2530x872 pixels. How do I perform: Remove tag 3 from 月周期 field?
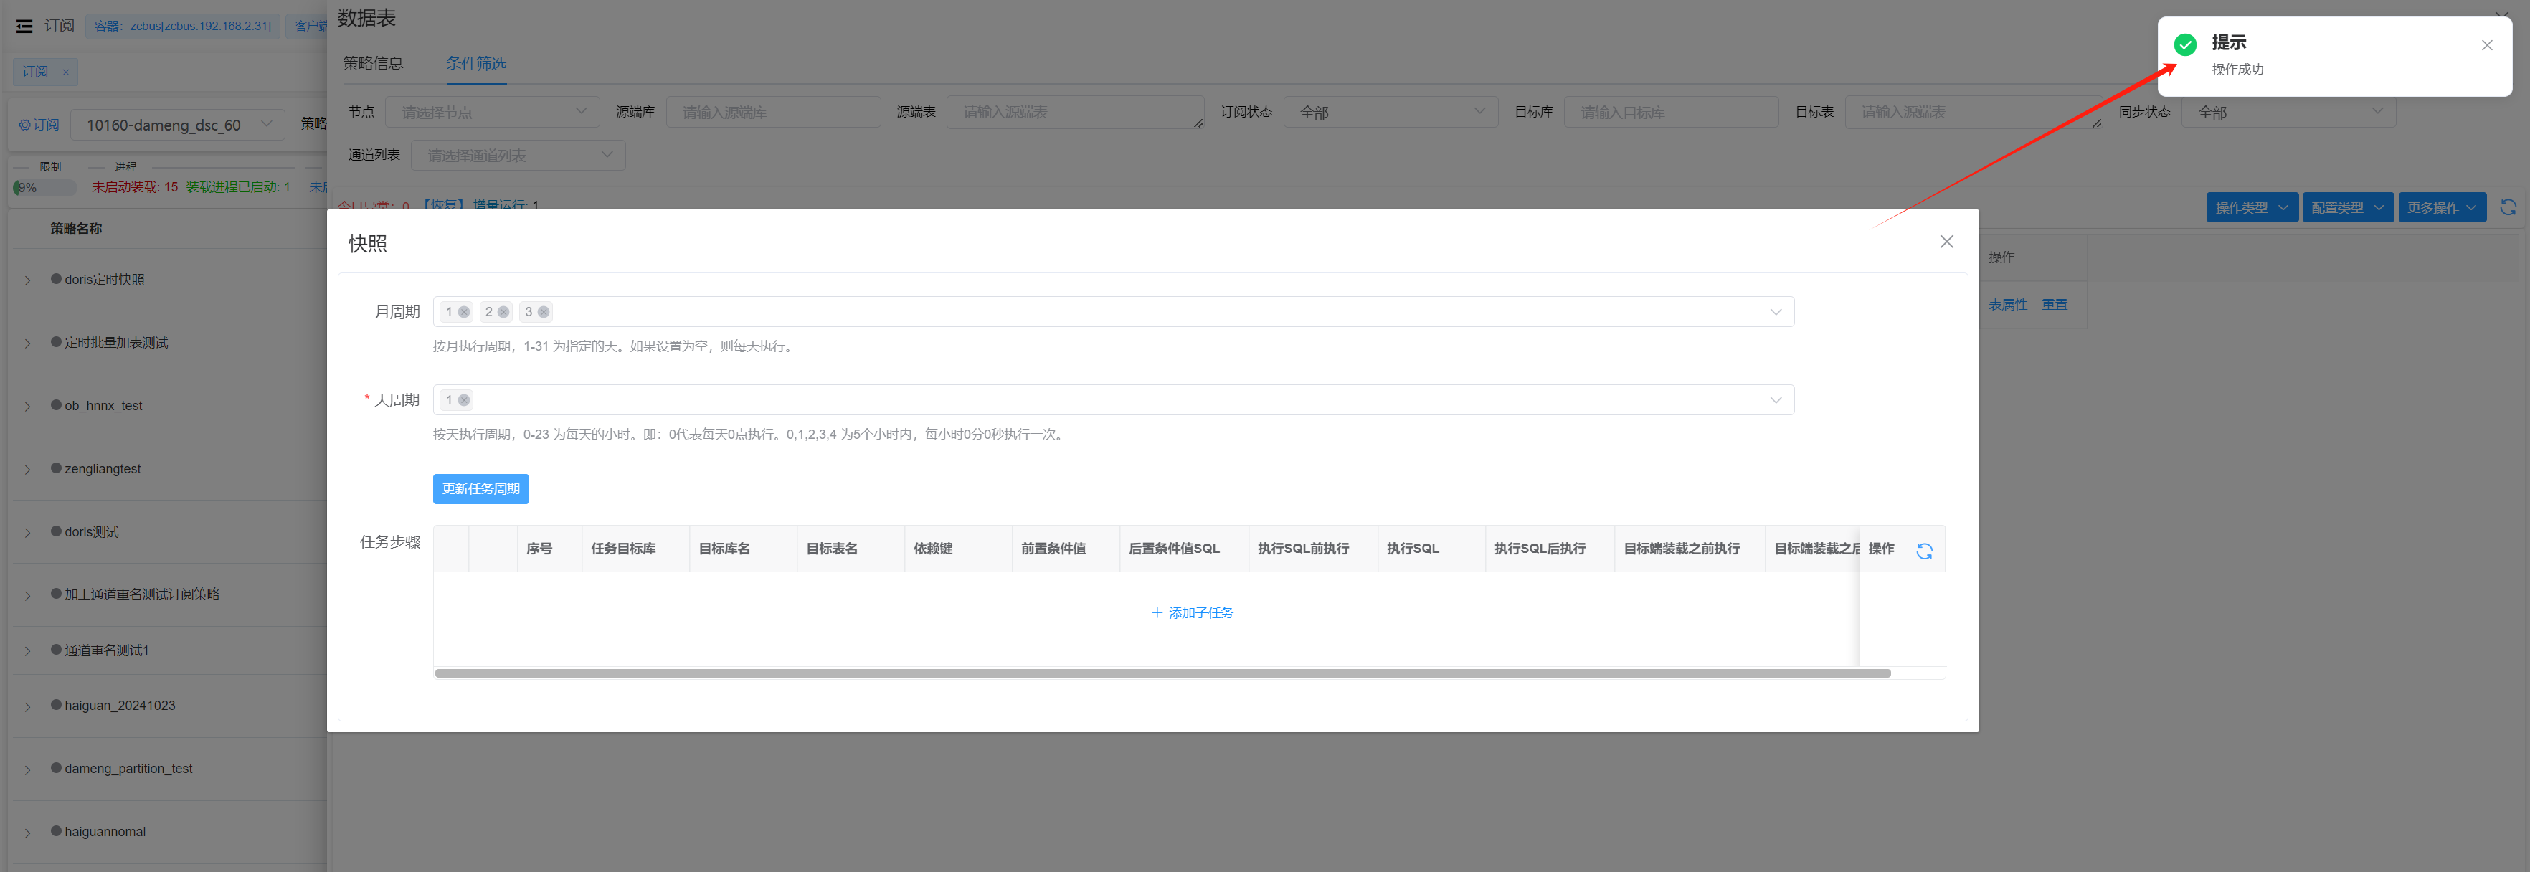[x=543, y=312]
